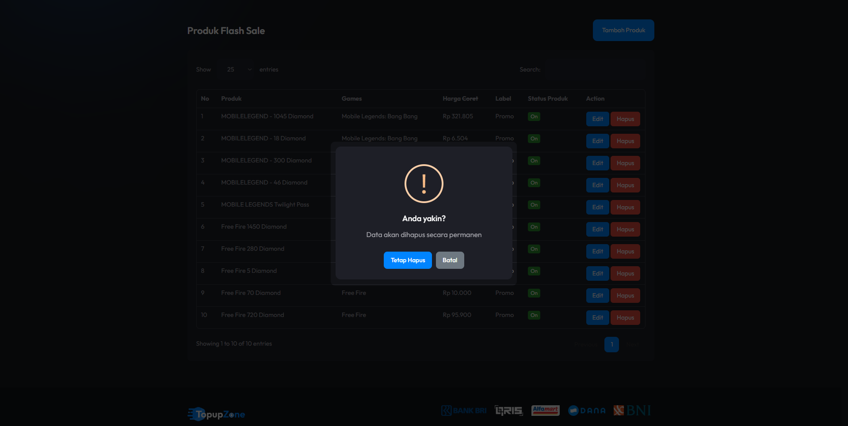Click the TopupZone logo in footer
This screenshot has width=848, height=426.
tap(216, 414)
